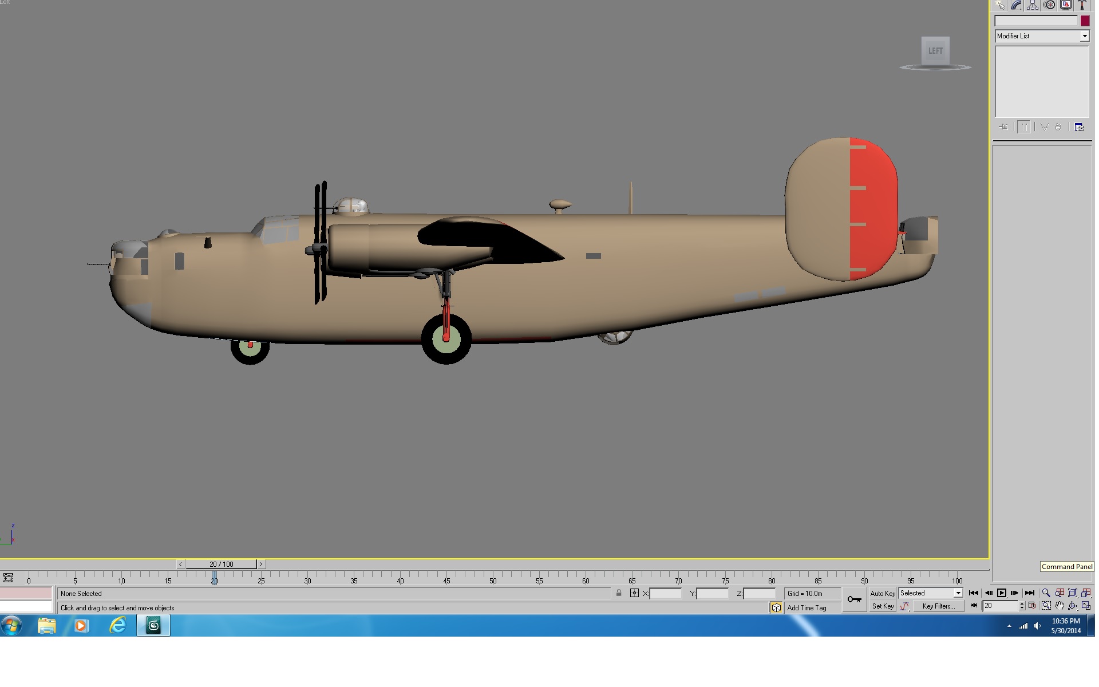Image resolution: width=1099 pixels, height=687 pixels.
Task: Toggle Set Key mode
Action: [x=882, y=606]
